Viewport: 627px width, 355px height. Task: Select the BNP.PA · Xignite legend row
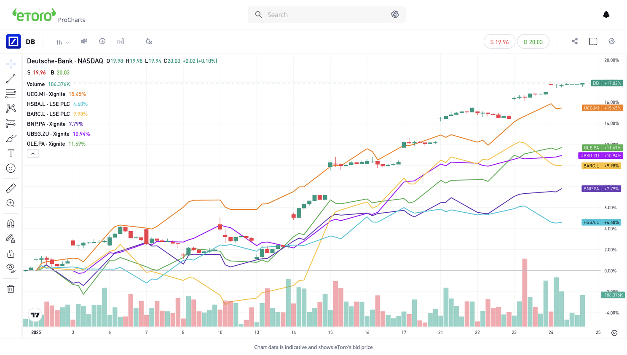[x=55, y=124]
